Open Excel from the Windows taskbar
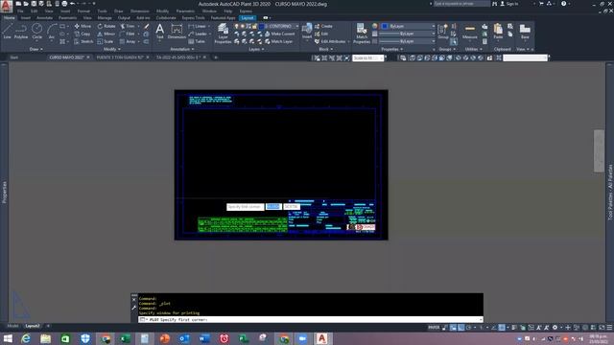 (x=125, y=338)
